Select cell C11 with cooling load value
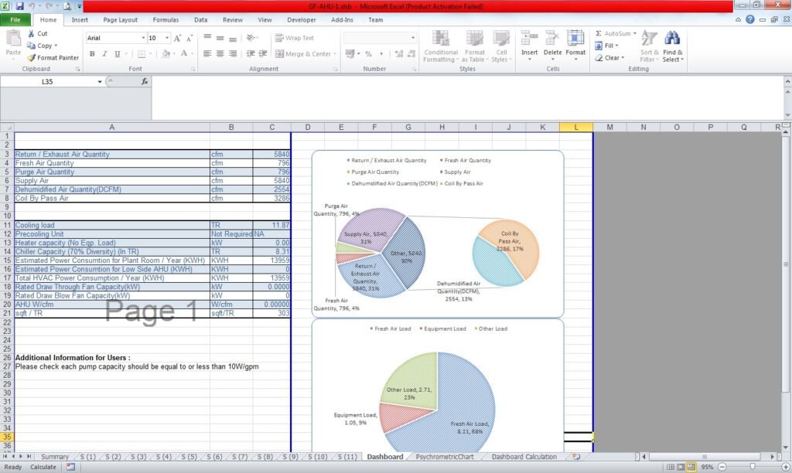This screenshot has height=473, width=792. point(271,225)
